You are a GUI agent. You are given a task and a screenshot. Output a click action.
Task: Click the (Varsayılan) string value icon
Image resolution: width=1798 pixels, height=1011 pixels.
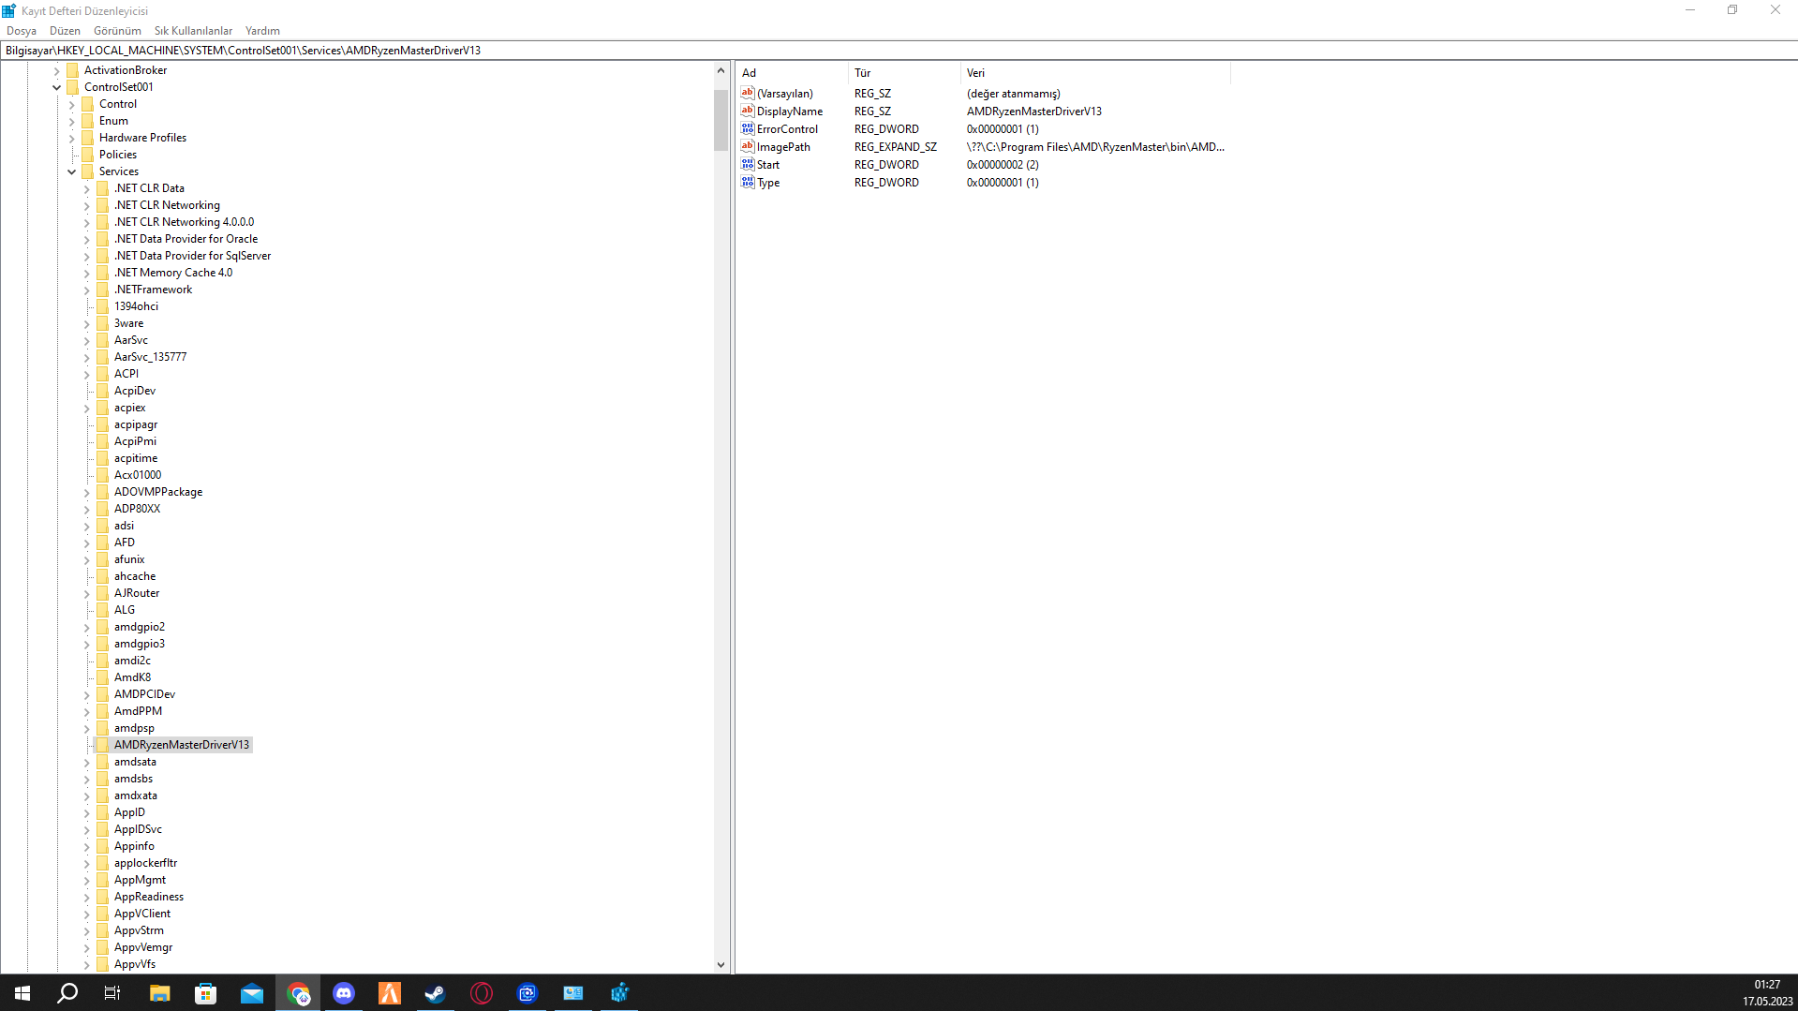click(748, 93)
